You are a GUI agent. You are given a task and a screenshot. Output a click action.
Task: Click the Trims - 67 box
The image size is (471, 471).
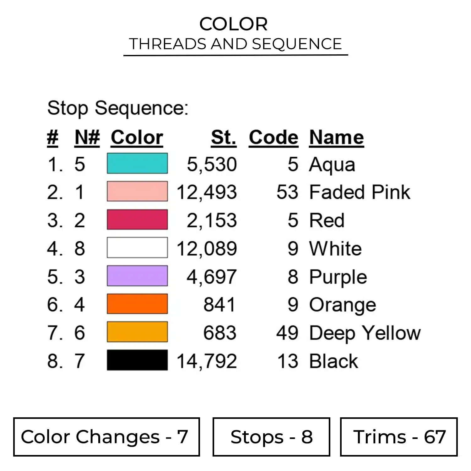coord(399,437)
